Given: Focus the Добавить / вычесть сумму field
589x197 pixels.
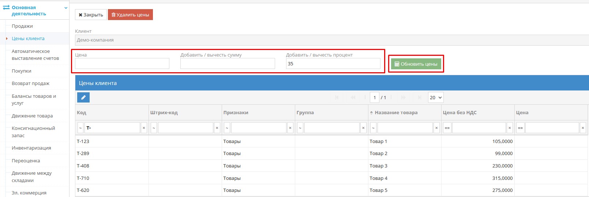Looking at the screenshot, I should 228,63.
